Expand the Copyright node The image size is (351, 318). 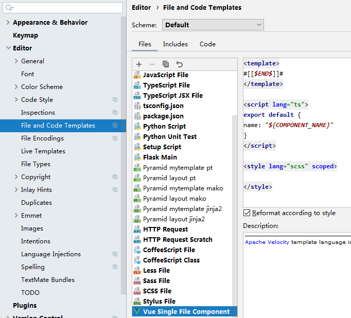pos(16,177)
